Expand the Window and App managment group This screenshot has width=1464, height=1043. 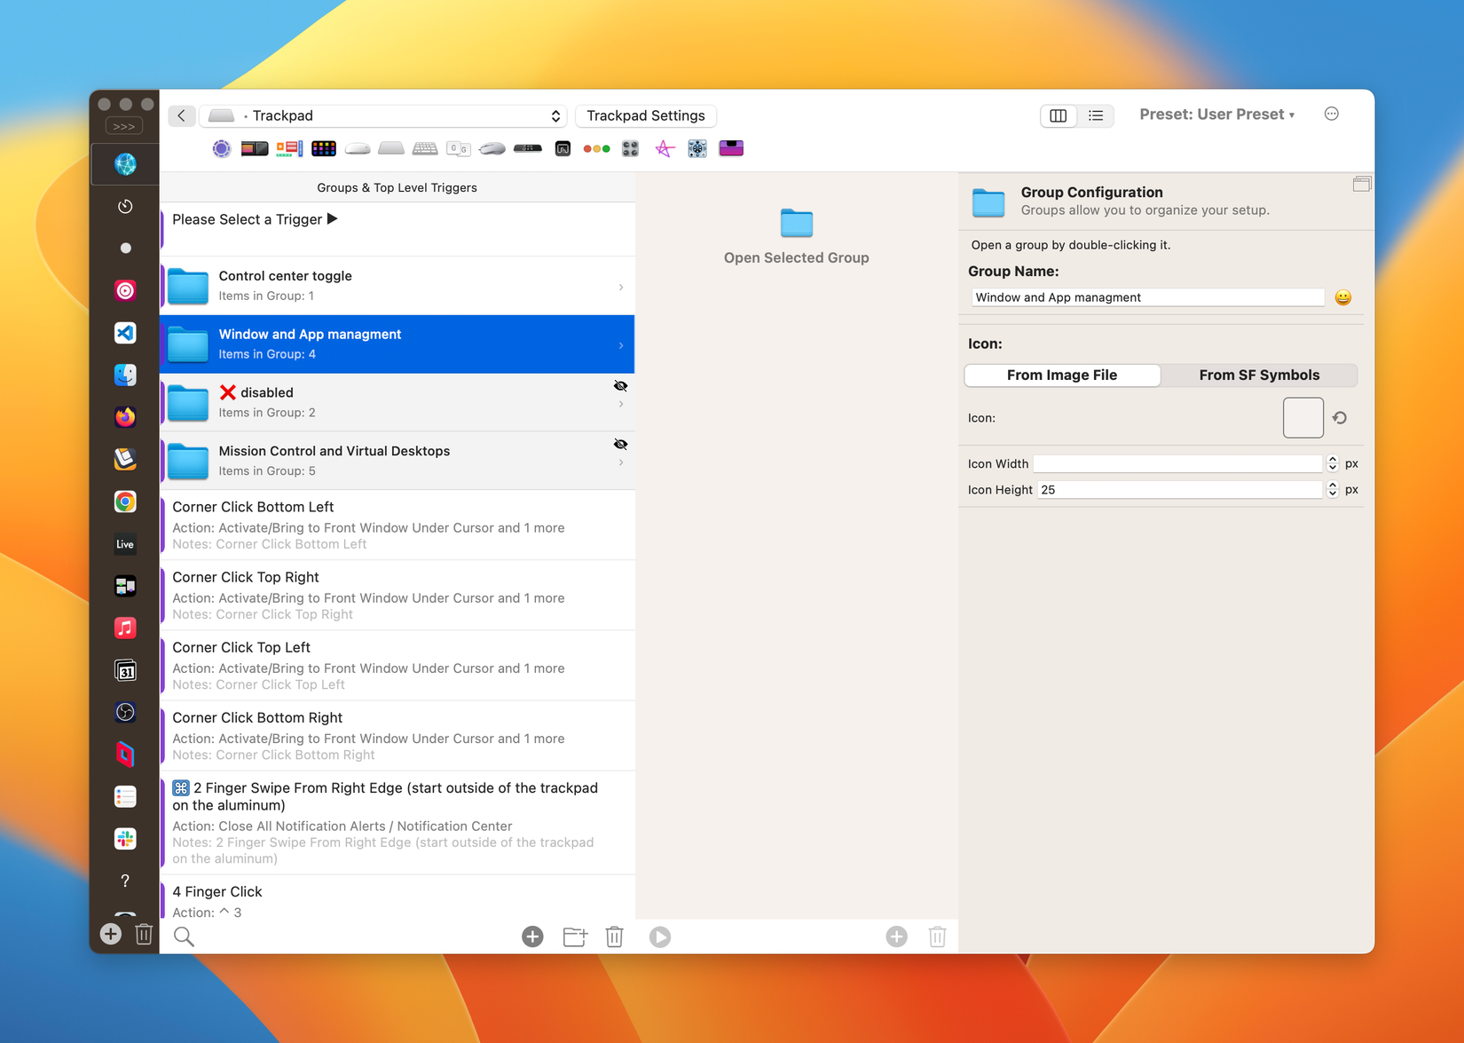(x=620, y=344)
